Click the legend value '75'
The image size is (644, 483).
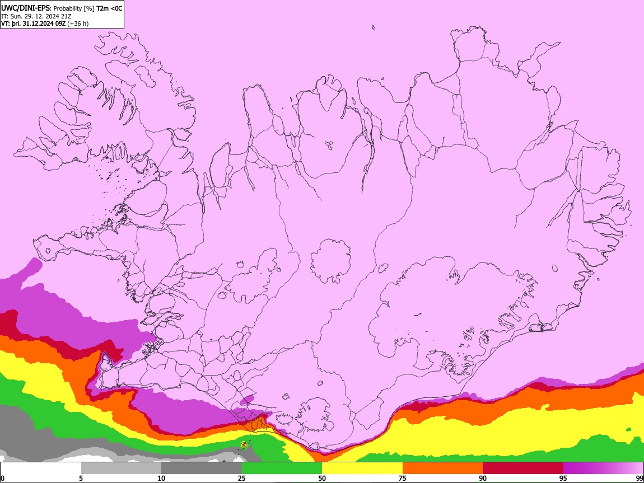click(403, 479)
